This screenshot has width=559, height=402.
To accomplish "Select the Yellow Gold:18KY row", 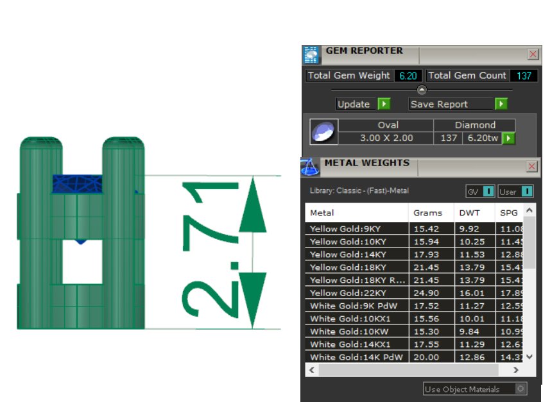I will pos(414,267).
